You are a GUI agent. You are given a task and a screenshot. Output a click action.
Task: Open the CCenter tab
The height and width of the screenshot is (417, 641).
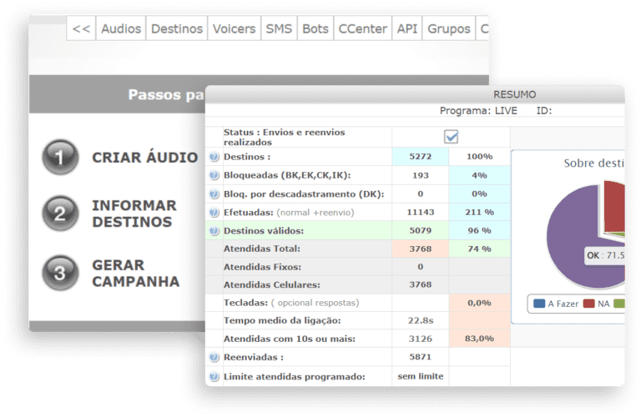coord(362,28)
